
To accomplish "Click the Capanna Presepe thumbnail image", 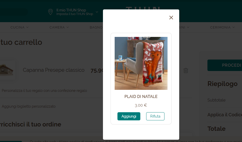I will point(7,70).
